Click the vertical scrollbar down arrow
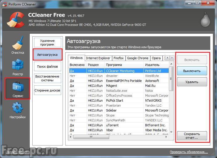 (x=171, y=132)
